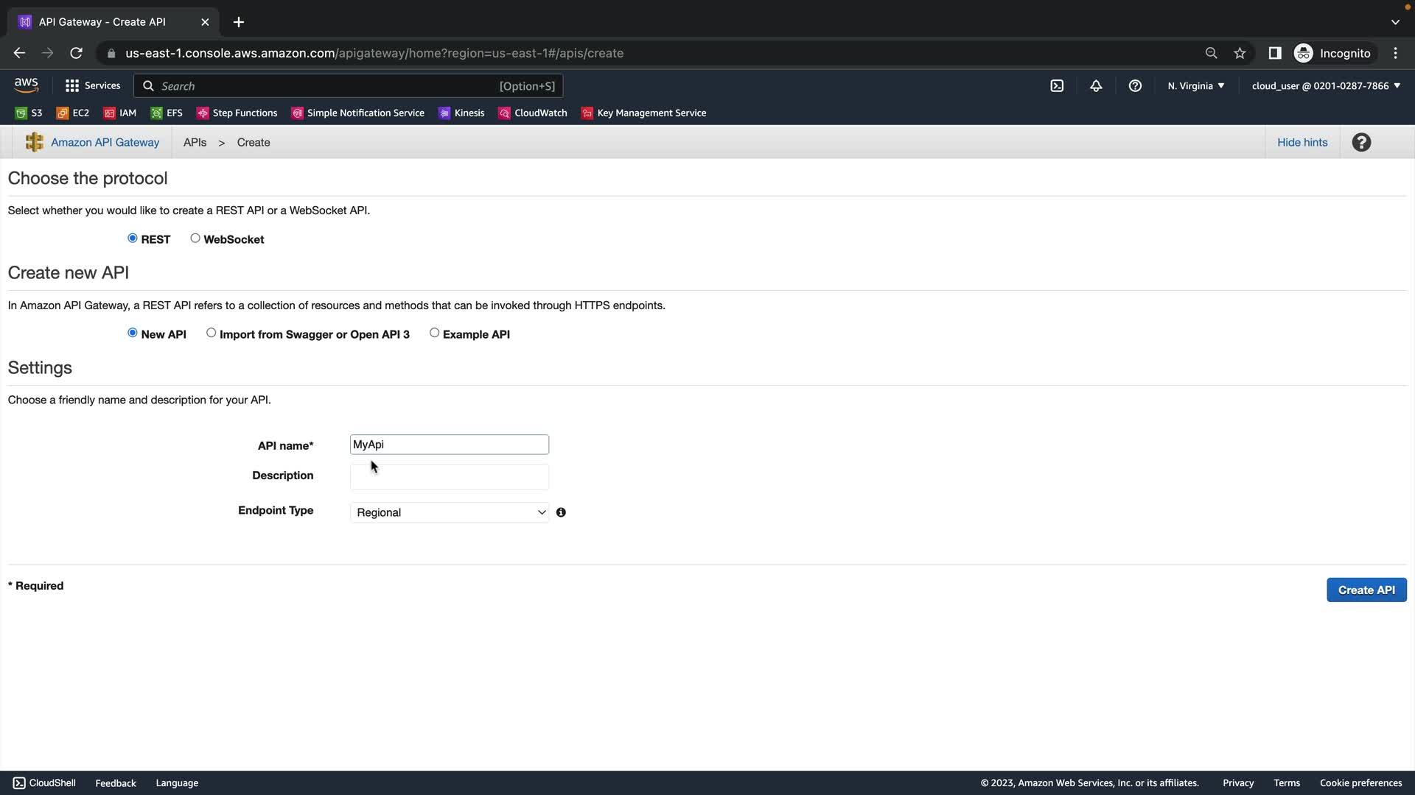Click the Endpoint Type info icon
Image resolution: width=1415 pixels, height=795 pixels.
pos(561,512)
